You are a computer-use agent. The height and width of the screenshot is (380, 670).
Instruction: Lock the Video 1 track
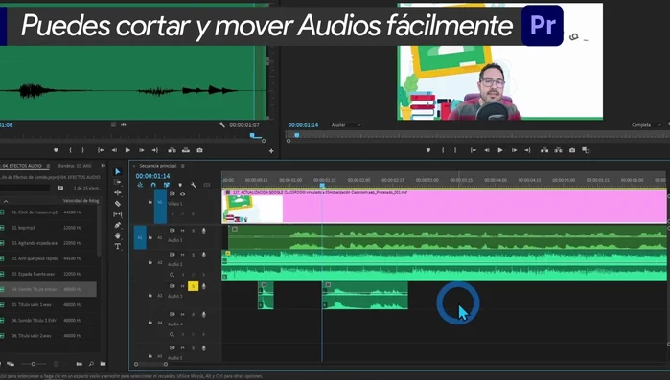[x=150, y=202]
